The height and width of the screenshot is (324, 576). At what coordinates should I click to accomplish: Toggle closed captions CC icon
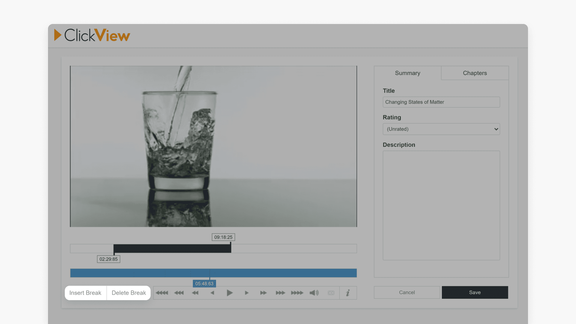click(x=331, y=293)
